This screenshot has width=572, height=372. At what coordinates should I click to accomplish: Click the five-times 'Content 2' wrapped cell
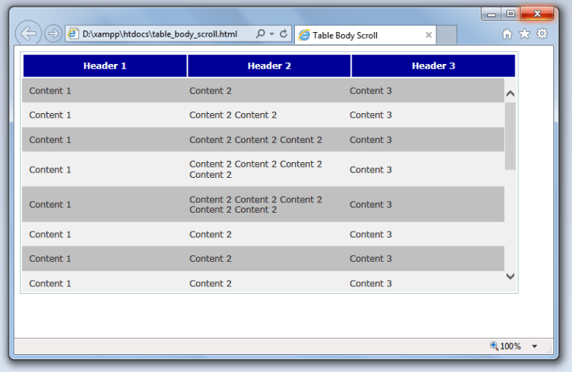255,205
